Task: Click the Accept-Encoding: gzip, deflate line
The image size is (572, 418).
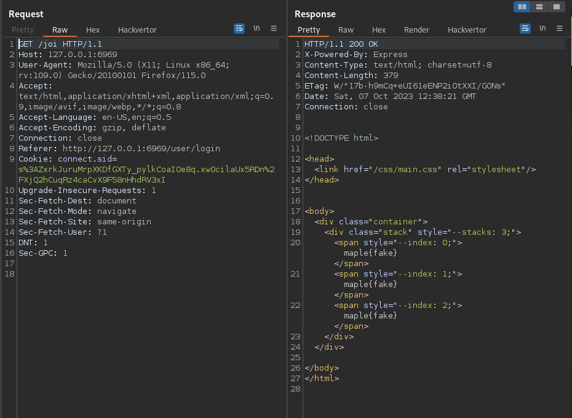Action: click(92, 128)
